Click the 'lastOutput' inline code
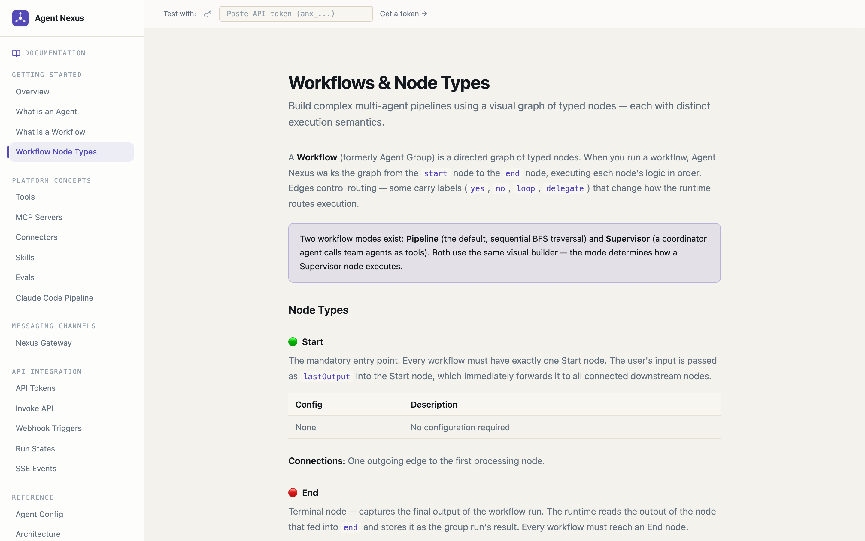Screen dimensions: 865x541 click(327, 377)
